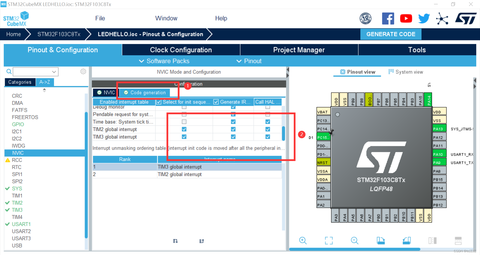Click pin PC15 on the chip
Screen dimensions: 480x255
coord(323,137)
